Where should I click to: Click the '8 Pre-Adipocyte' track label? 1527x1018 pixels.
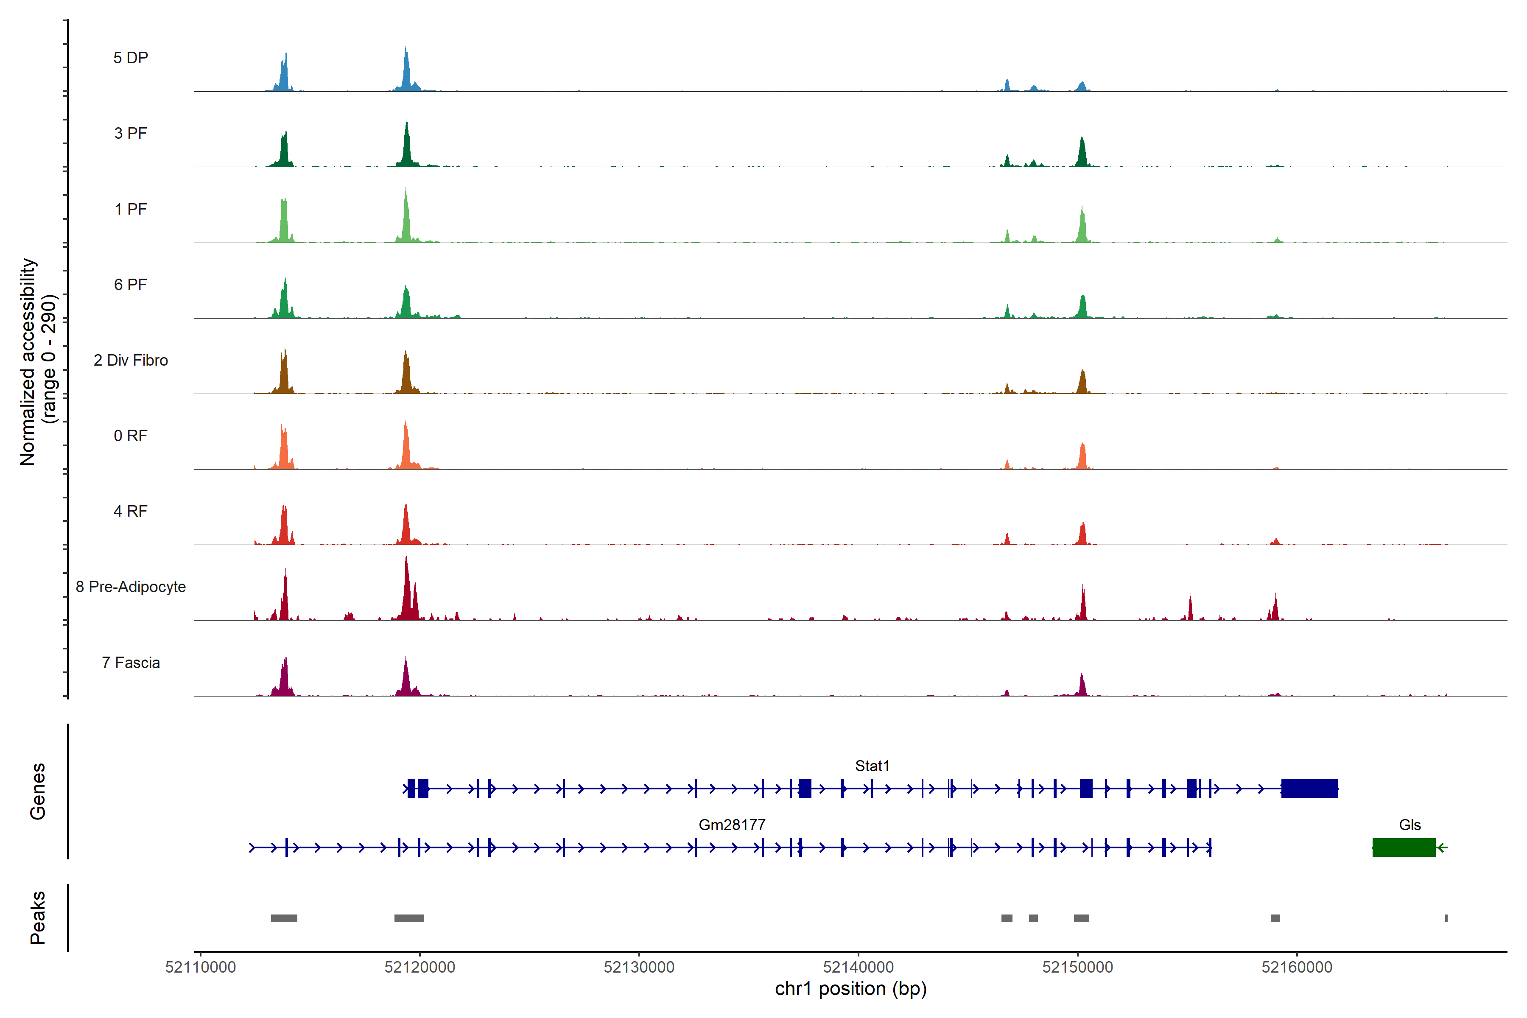tap(131, 586)
